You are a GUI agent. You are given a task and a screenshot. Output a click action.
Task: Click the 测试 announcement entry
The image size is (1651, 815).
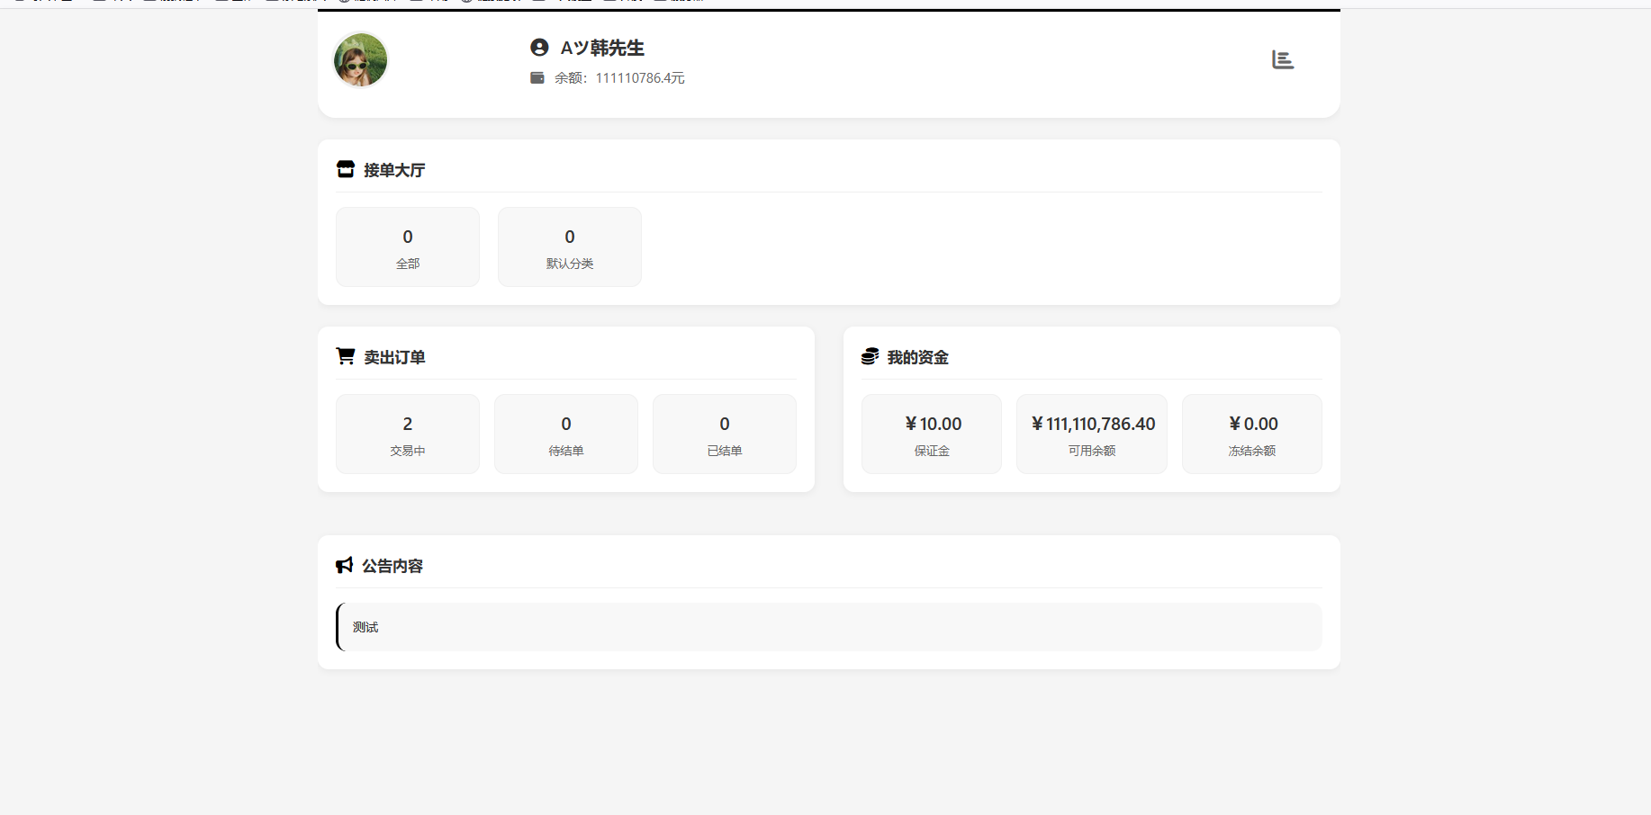(365, 627)
